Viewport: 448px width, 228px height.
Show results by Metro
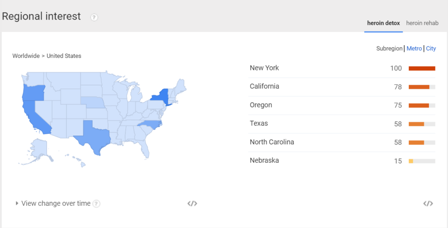tap(414, 49)
